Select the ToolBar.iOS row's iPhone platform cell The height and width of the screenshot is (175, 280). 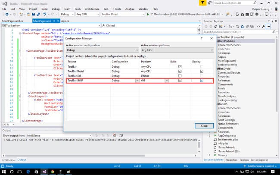click(155, 76)
